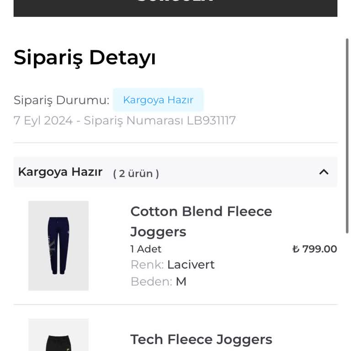Click the (2 ürün) item count
Screen dimensions: 351x351
[x=136, y=173]
